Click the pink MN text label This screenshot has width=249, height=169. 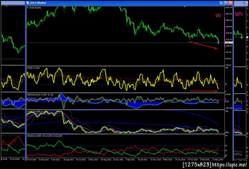pyautogui.click(x=239, y=14)
